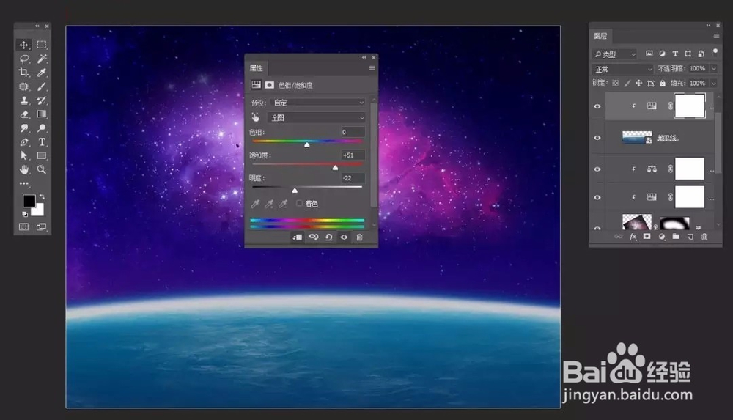Select the Eraser tool
This screenshot has width=733, height=420.
point(24,114)
